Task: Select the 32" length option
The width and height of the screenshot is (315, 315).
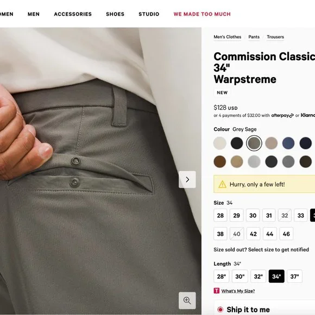Action: pyautogui.click(x=258, y=276)
